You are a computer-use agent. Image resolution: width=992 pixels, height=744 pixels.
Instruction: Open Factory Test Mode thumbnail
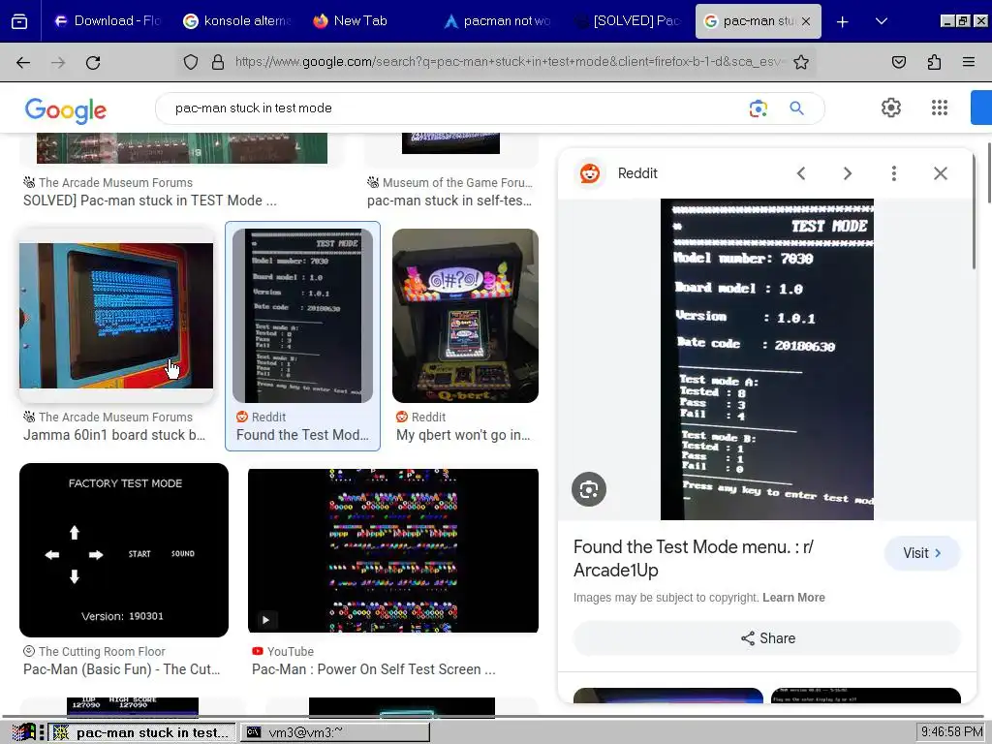[124, 550]
